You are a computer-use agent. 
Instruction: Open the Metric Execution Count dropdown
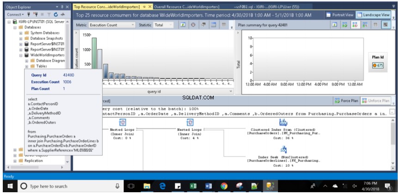(x=112, y=25)
